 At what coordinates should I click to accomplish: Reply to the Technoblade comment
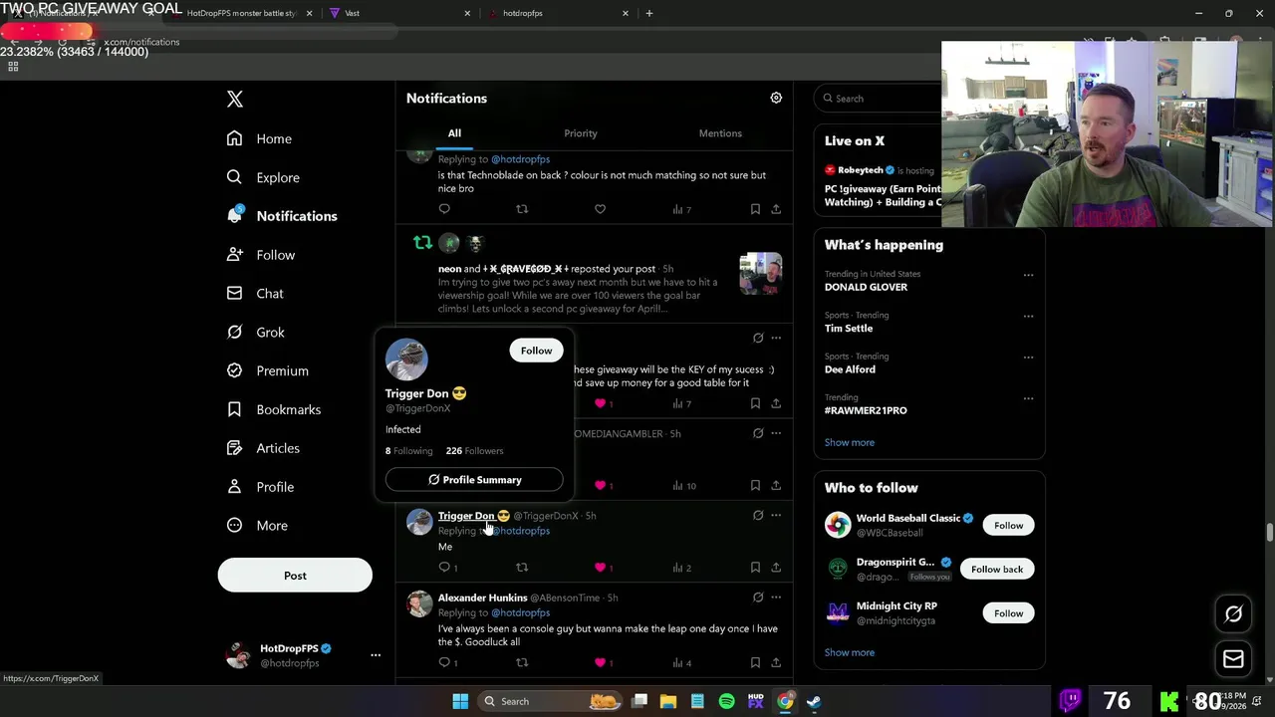pyautogui.click(x=444, y=209)
